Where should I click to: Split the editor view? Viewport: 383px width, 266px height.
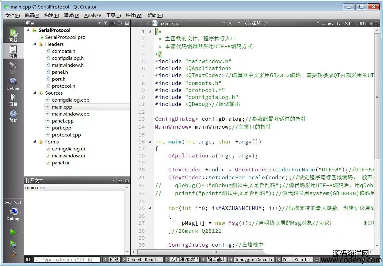tap(377, 23)
